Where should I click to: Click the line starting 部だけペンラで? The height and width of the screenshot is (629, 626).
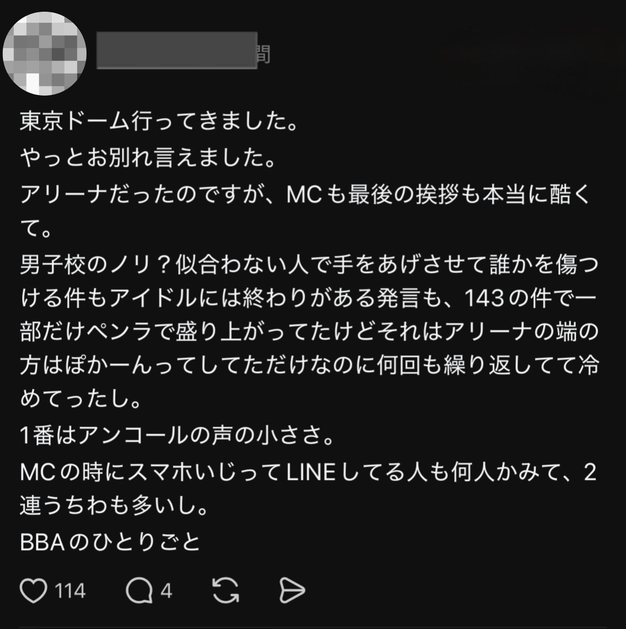pos(309,332)
